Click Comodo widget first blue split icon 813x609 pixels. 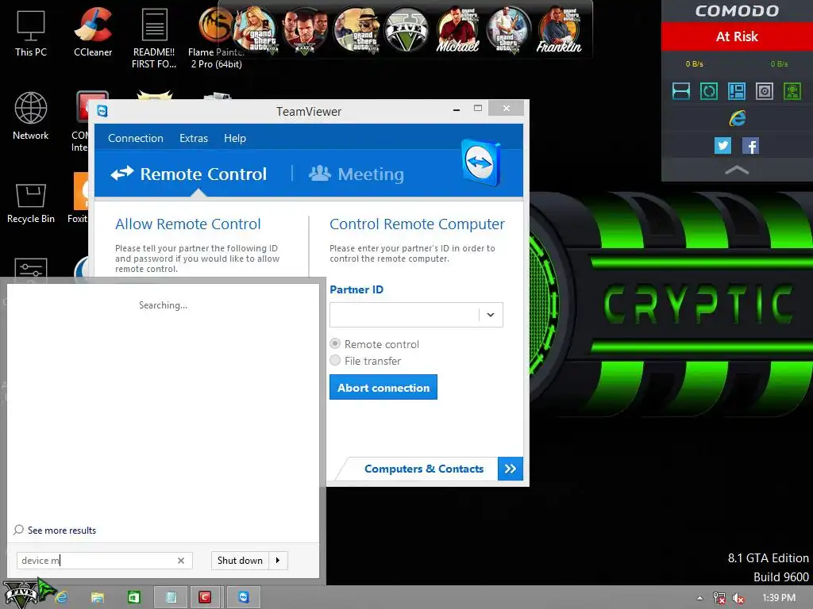point(680,91)
